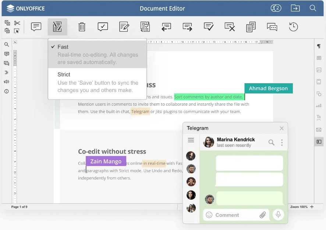
Task: Open the two users collaborators indicator
Action: (x=276, y=8)
